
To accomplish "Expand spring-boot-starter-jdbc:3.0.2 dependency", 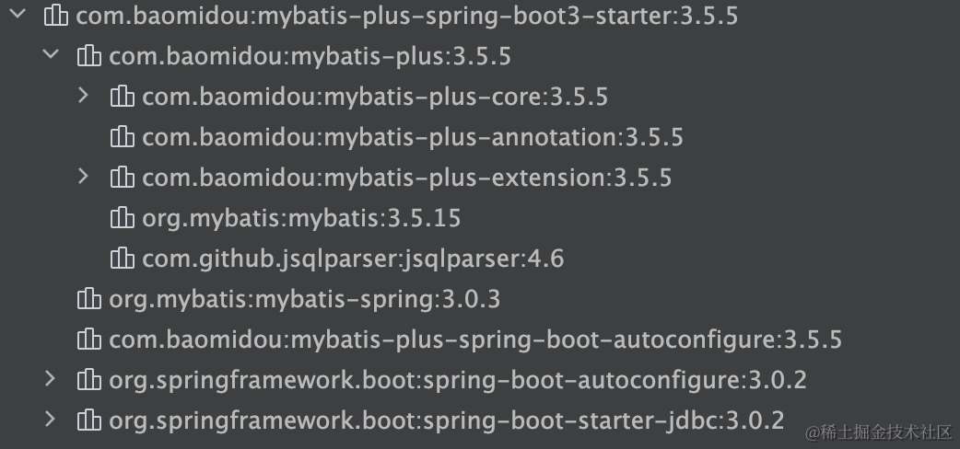I will [51, 420].
